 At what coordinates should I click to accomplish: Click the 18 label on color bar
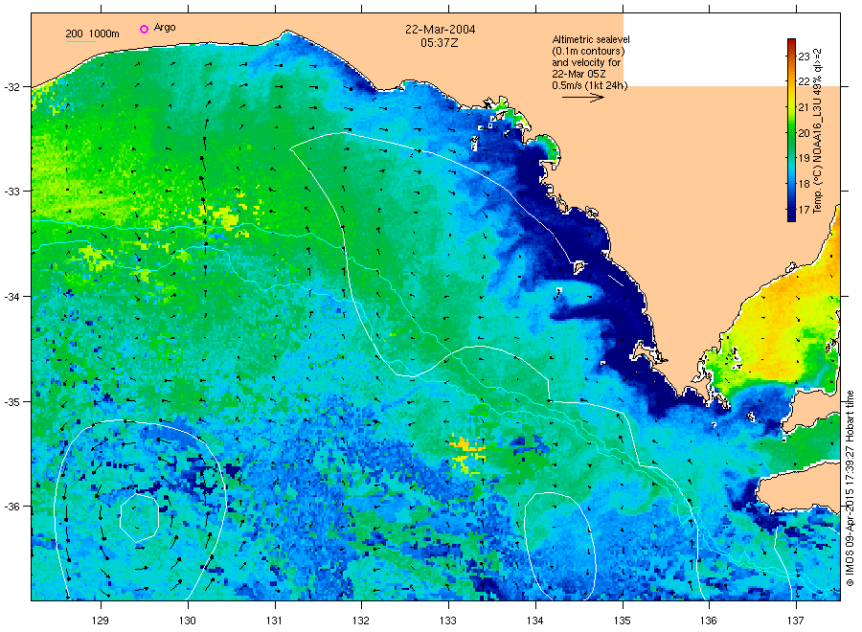(x=805, y=184)
